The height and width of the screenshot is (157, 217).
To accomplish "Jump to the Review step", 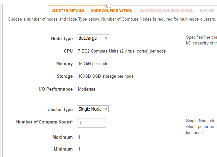I will (207, 11).
